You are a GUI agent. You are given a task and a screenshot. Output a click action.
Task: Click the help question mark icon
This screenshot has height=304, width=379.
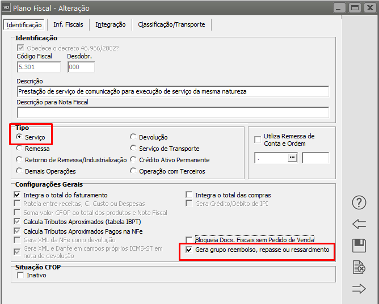359,202
